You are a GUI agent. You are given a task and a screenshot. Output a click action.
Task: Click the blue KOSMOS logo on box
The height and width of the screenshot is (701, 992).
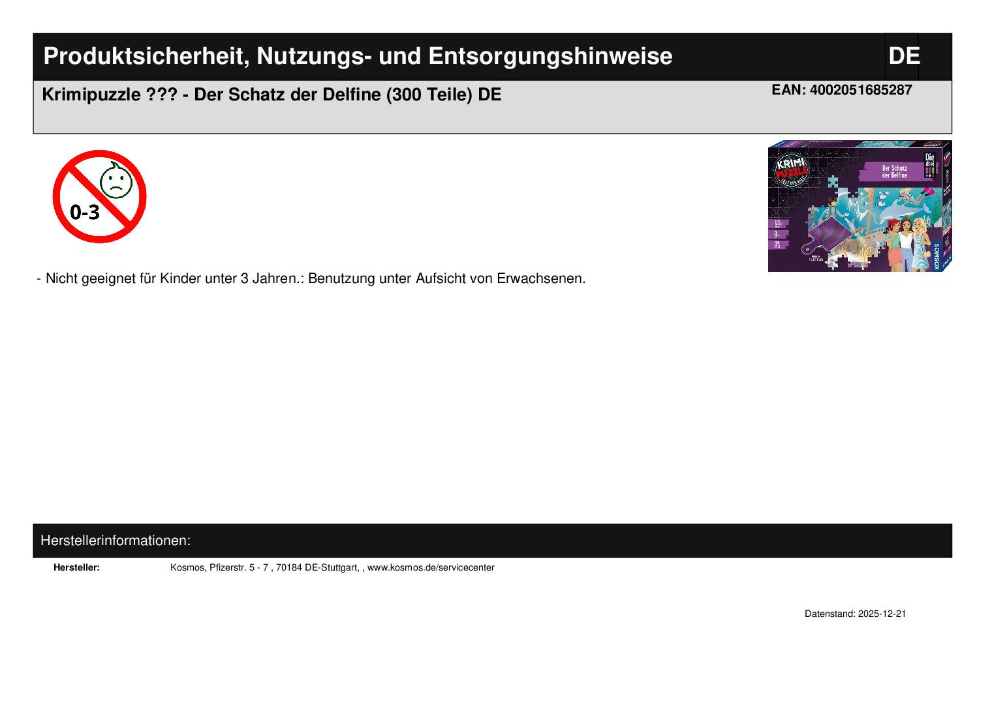[938, 256]
